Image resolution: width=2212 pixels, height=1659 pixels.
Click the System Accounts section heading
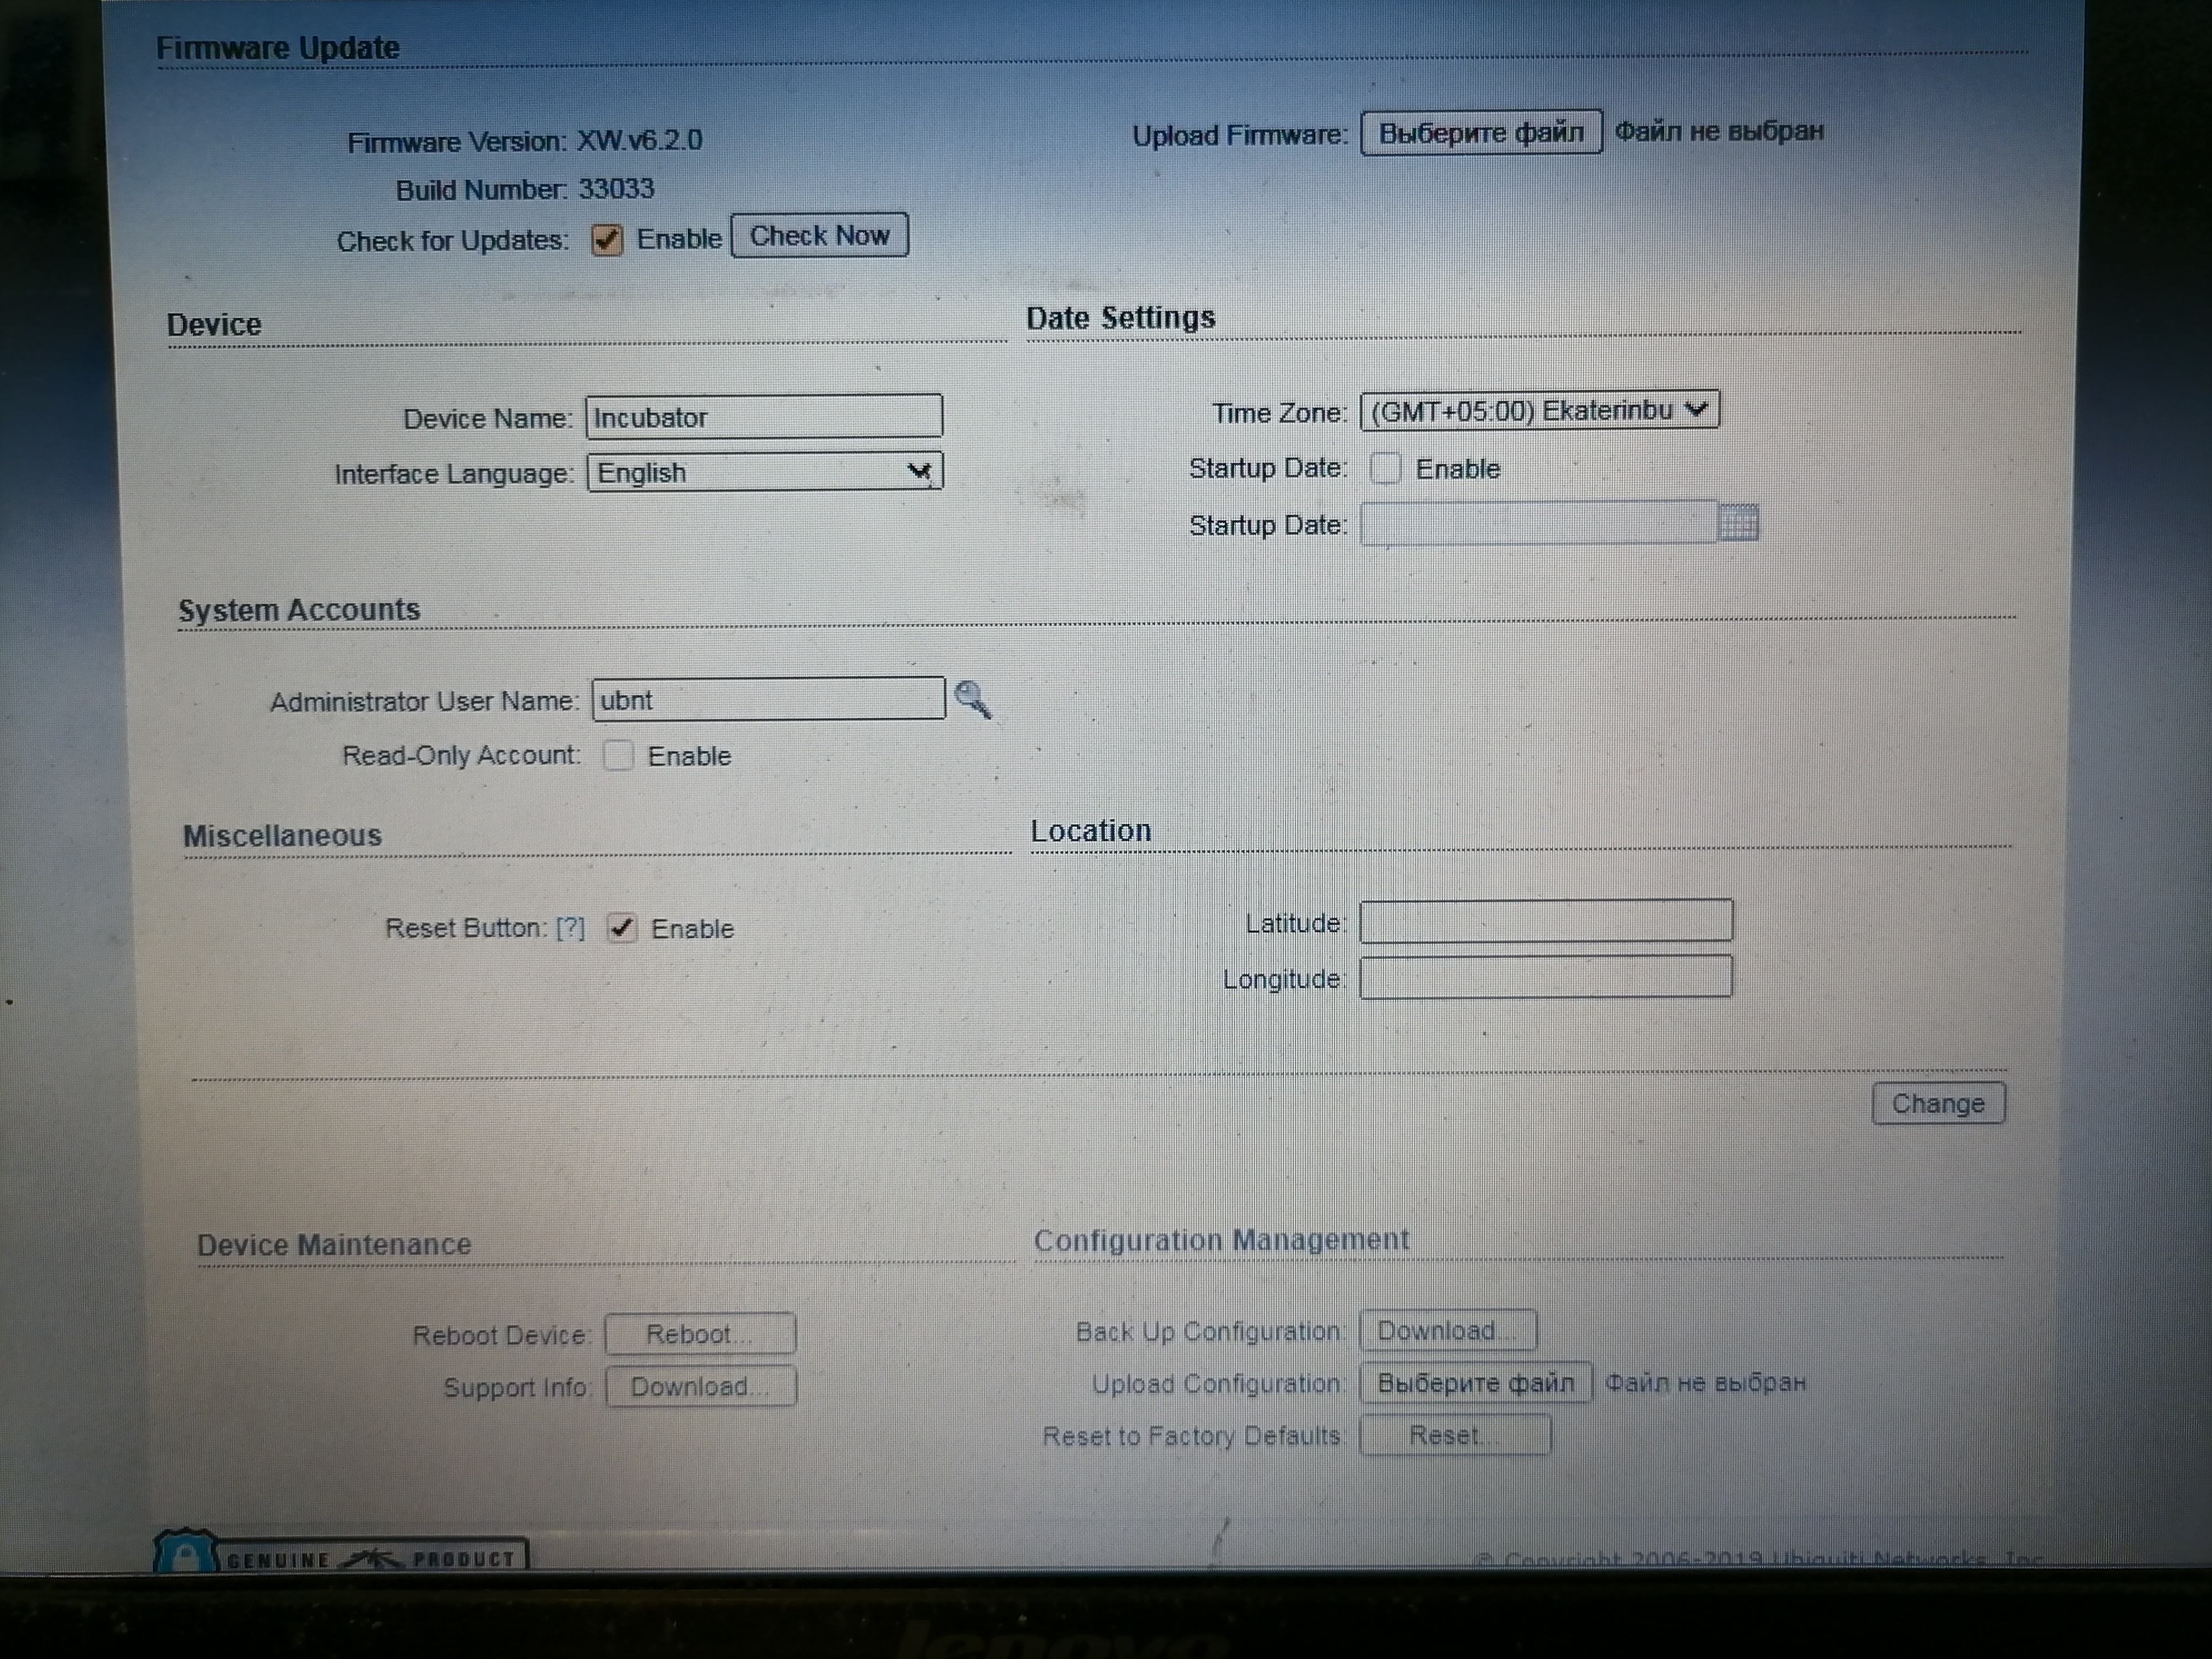pyautogui.click(x=299, y=610)
